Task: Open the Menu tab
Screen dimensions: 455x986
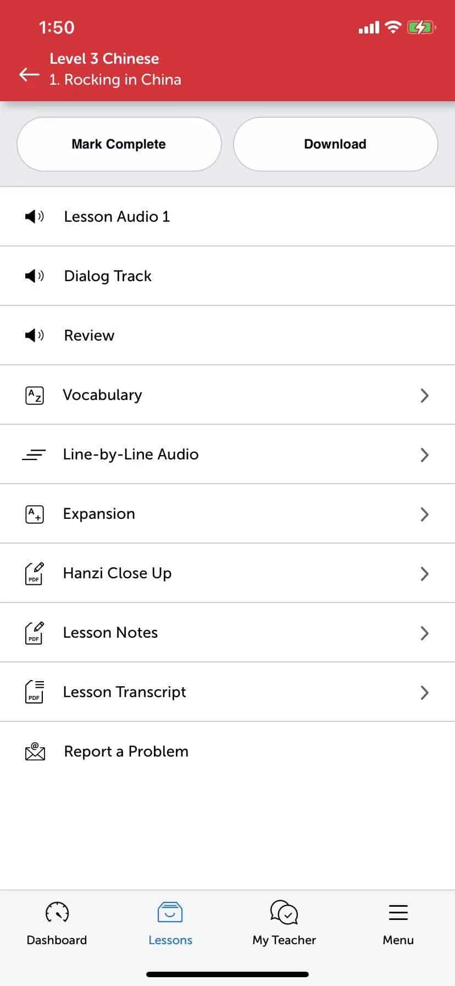Action: point(398,923)
